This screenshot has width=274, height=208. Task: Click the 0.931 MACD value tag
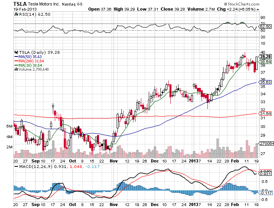[265, 173]
